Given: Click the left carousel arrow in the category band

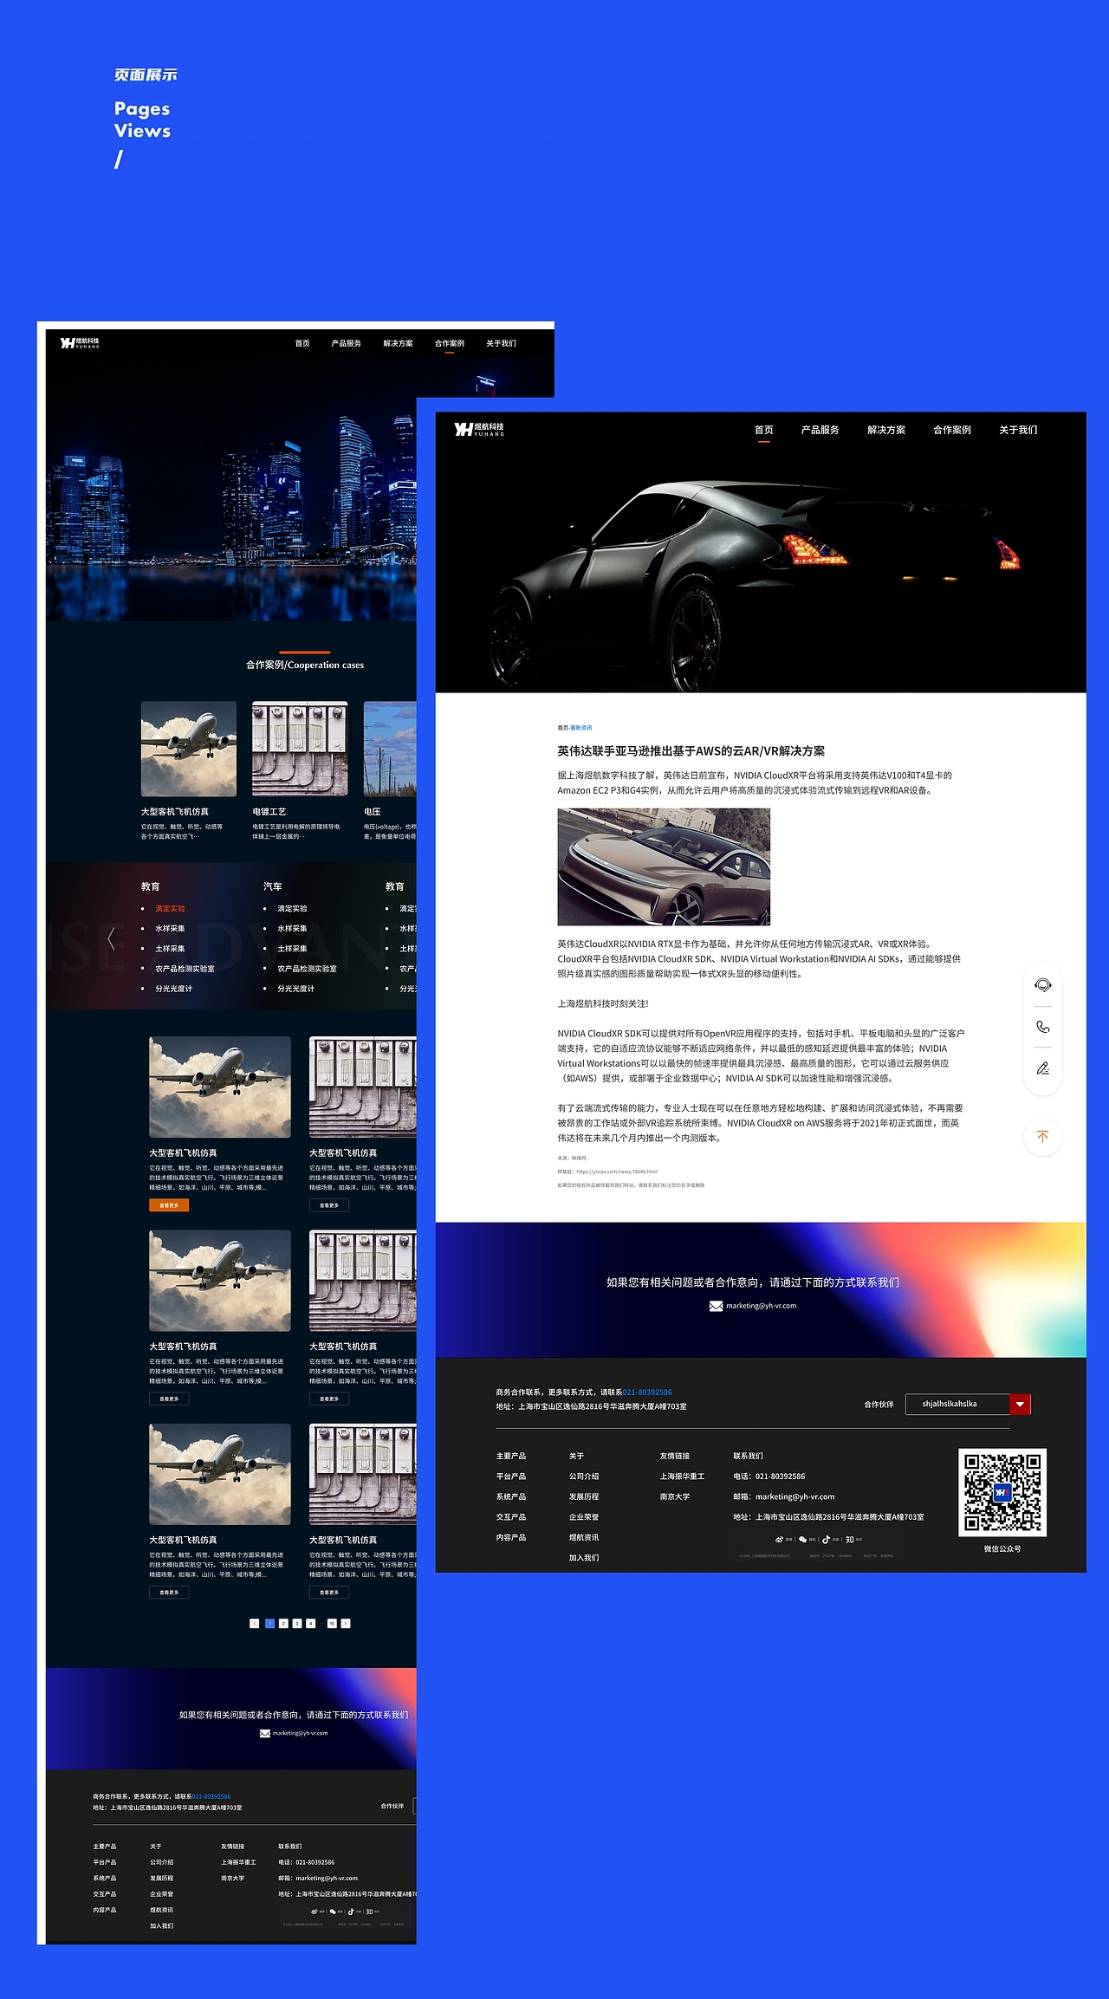Looking at the screenshot, I should pyautogui.click(x=111, y=938).
